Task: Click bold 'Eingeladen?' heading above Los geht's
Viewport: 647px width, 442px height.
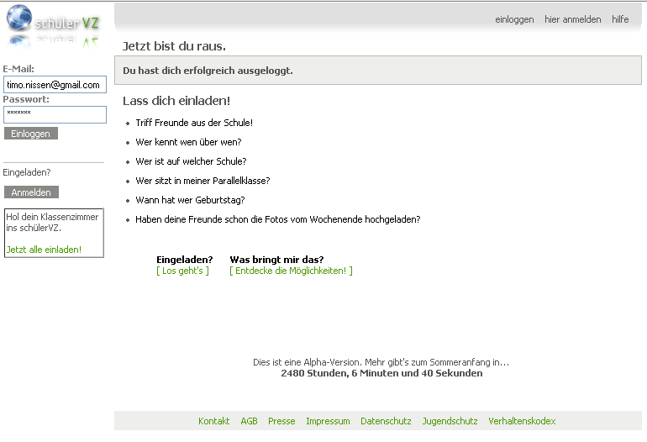Action: (x=185, y=260)
